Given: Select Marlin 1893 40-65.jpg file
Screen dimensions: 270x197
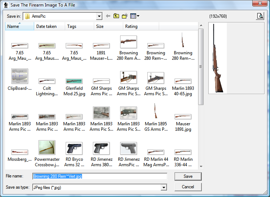Looking at the screenshot, I should [x=183, y=87].
